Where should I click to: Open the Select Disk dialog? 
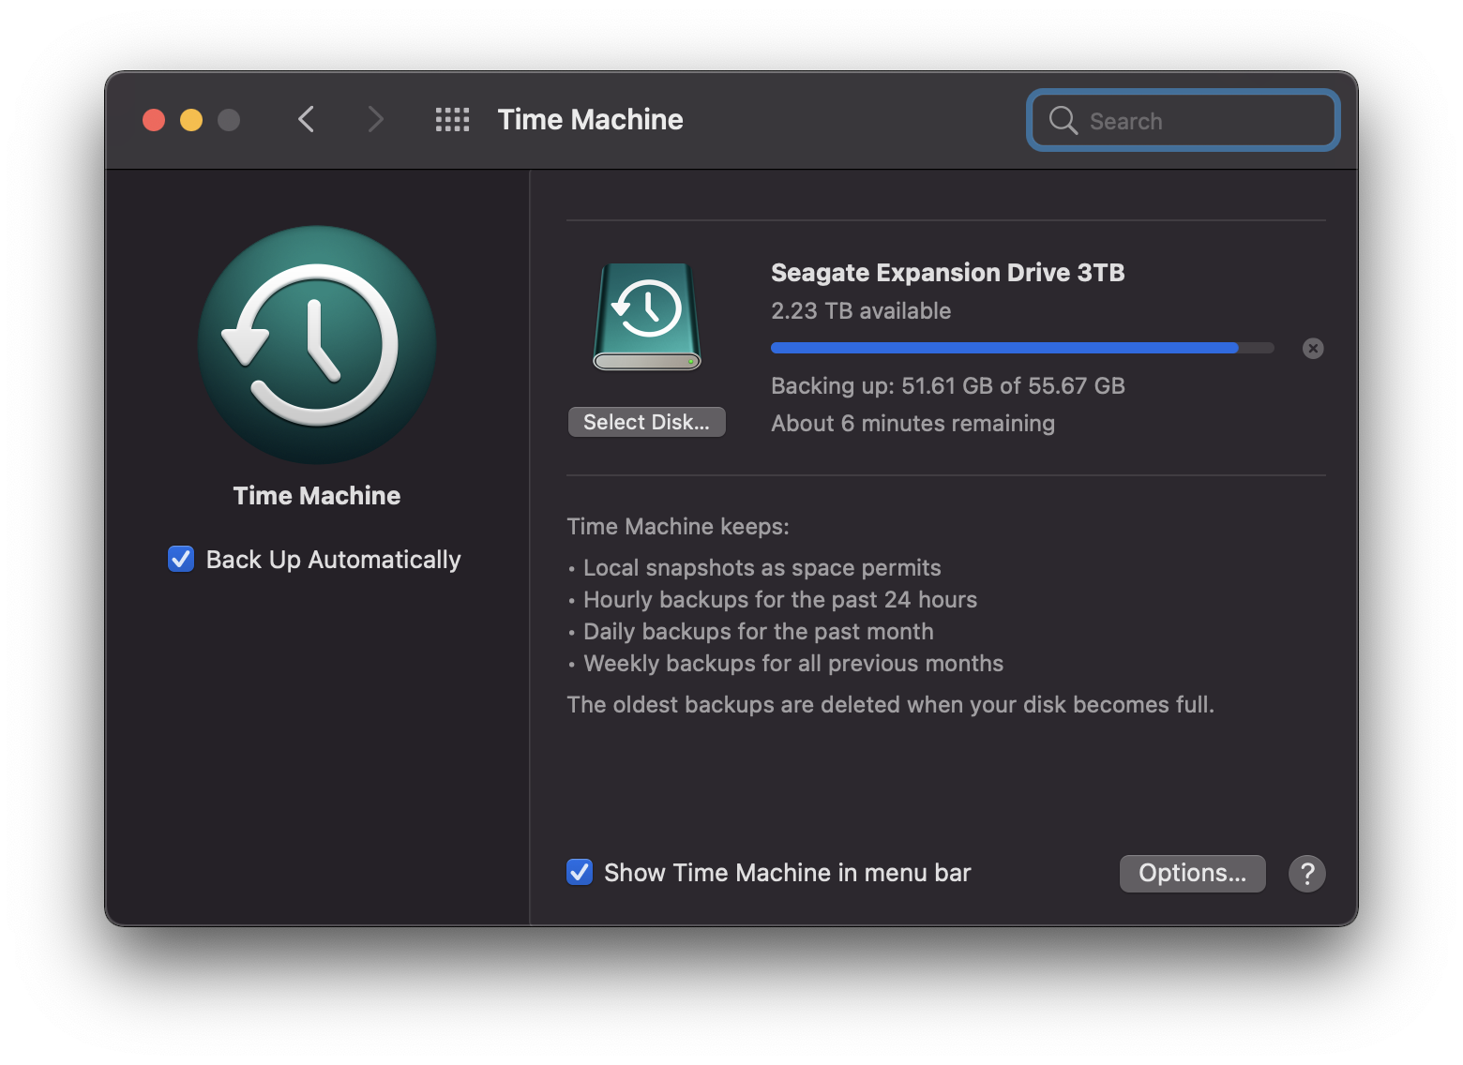(647, 422)
